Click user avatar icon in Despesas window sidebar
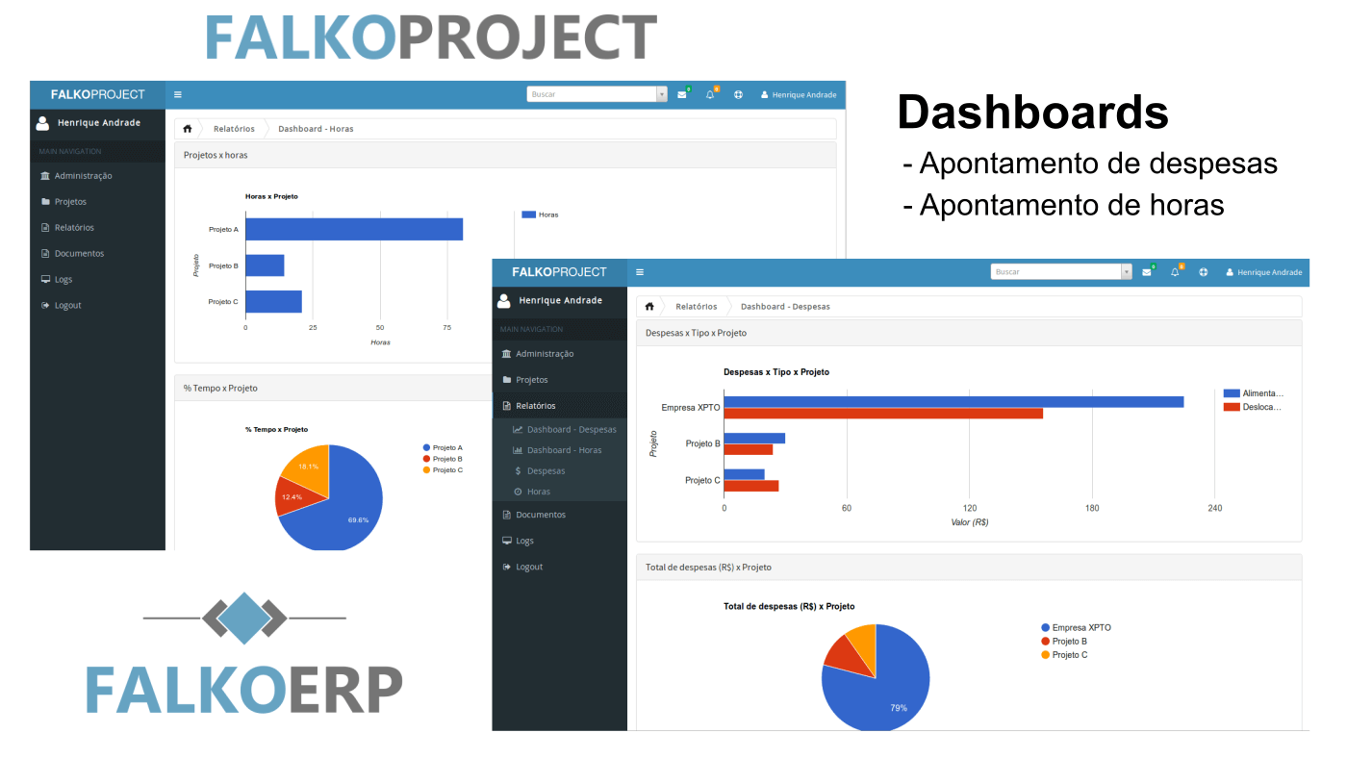Image resolution: width=1347 pixels, height=758 pixels. tap(504, 301)
